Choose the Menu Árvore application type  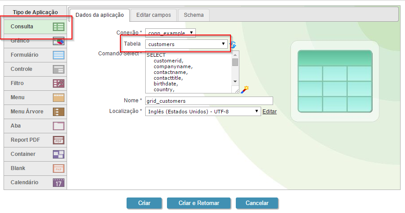(35, 112)
